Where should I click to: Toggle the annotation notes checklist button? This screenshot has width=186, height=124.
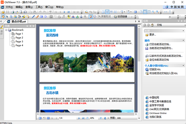point(91,17)
